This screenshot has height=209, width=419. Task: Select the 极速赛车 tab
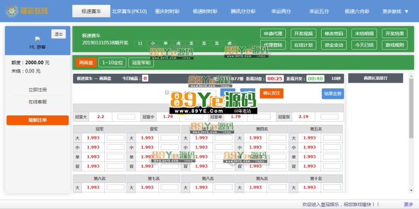point(91,11)
